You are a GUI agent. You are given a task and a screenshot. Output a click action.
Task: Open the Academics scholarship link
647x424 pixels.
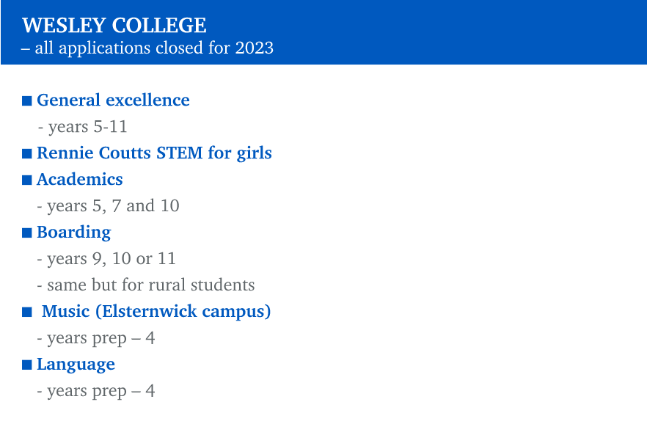point(80,180)
